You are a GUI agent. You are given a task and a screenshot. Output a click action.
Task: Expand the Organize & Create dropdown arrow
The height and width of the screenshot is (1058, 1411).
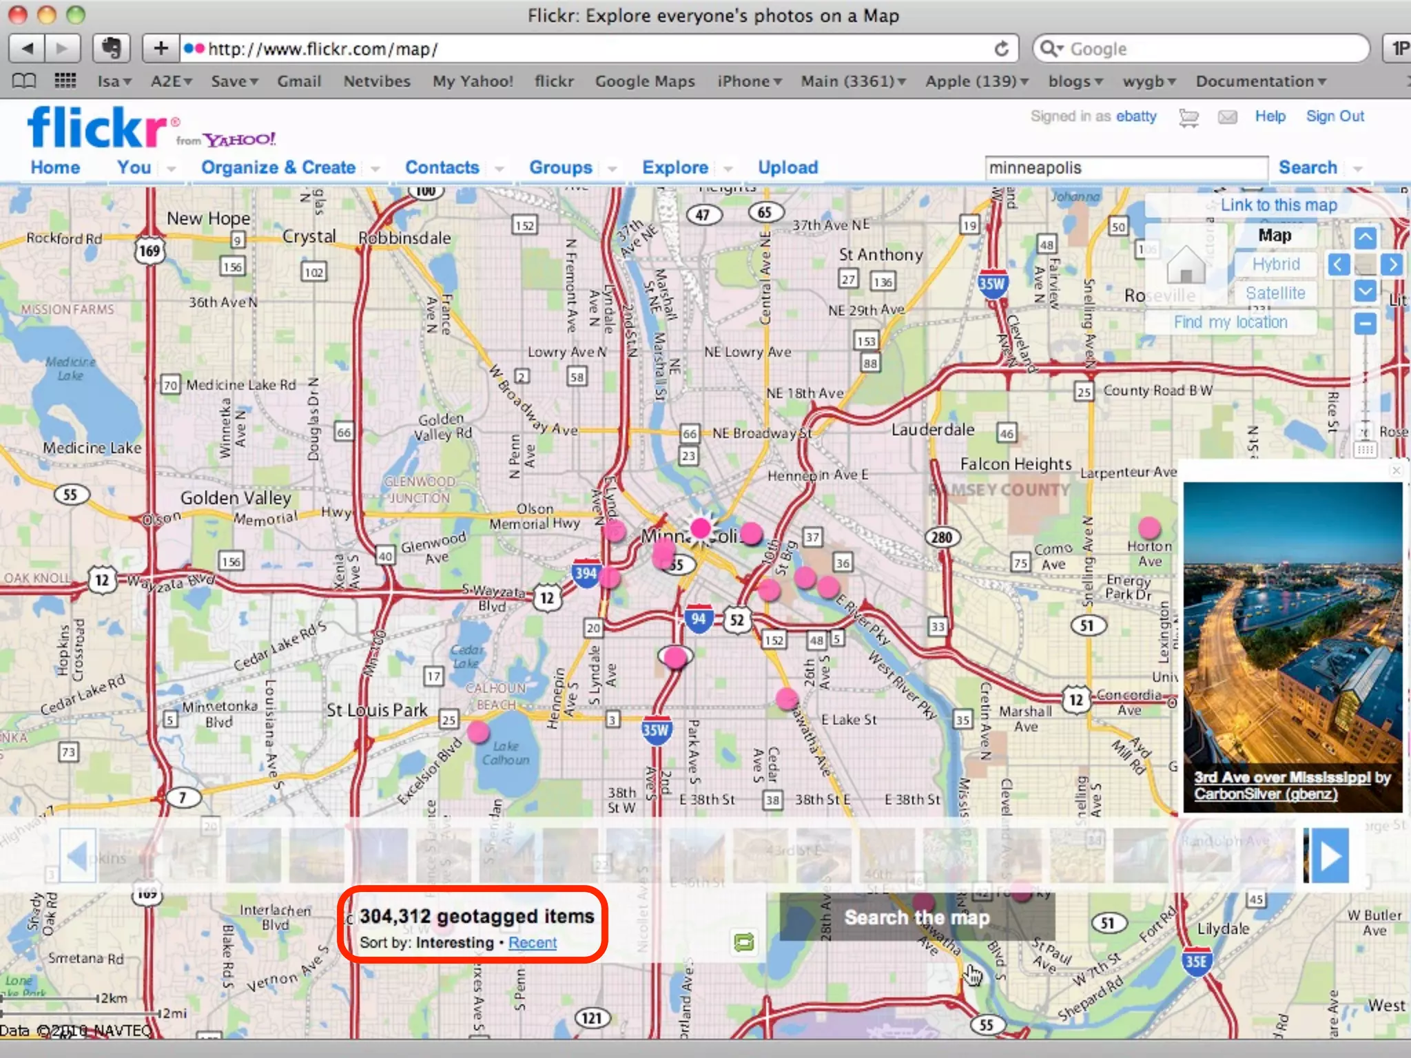click(375, 169)
